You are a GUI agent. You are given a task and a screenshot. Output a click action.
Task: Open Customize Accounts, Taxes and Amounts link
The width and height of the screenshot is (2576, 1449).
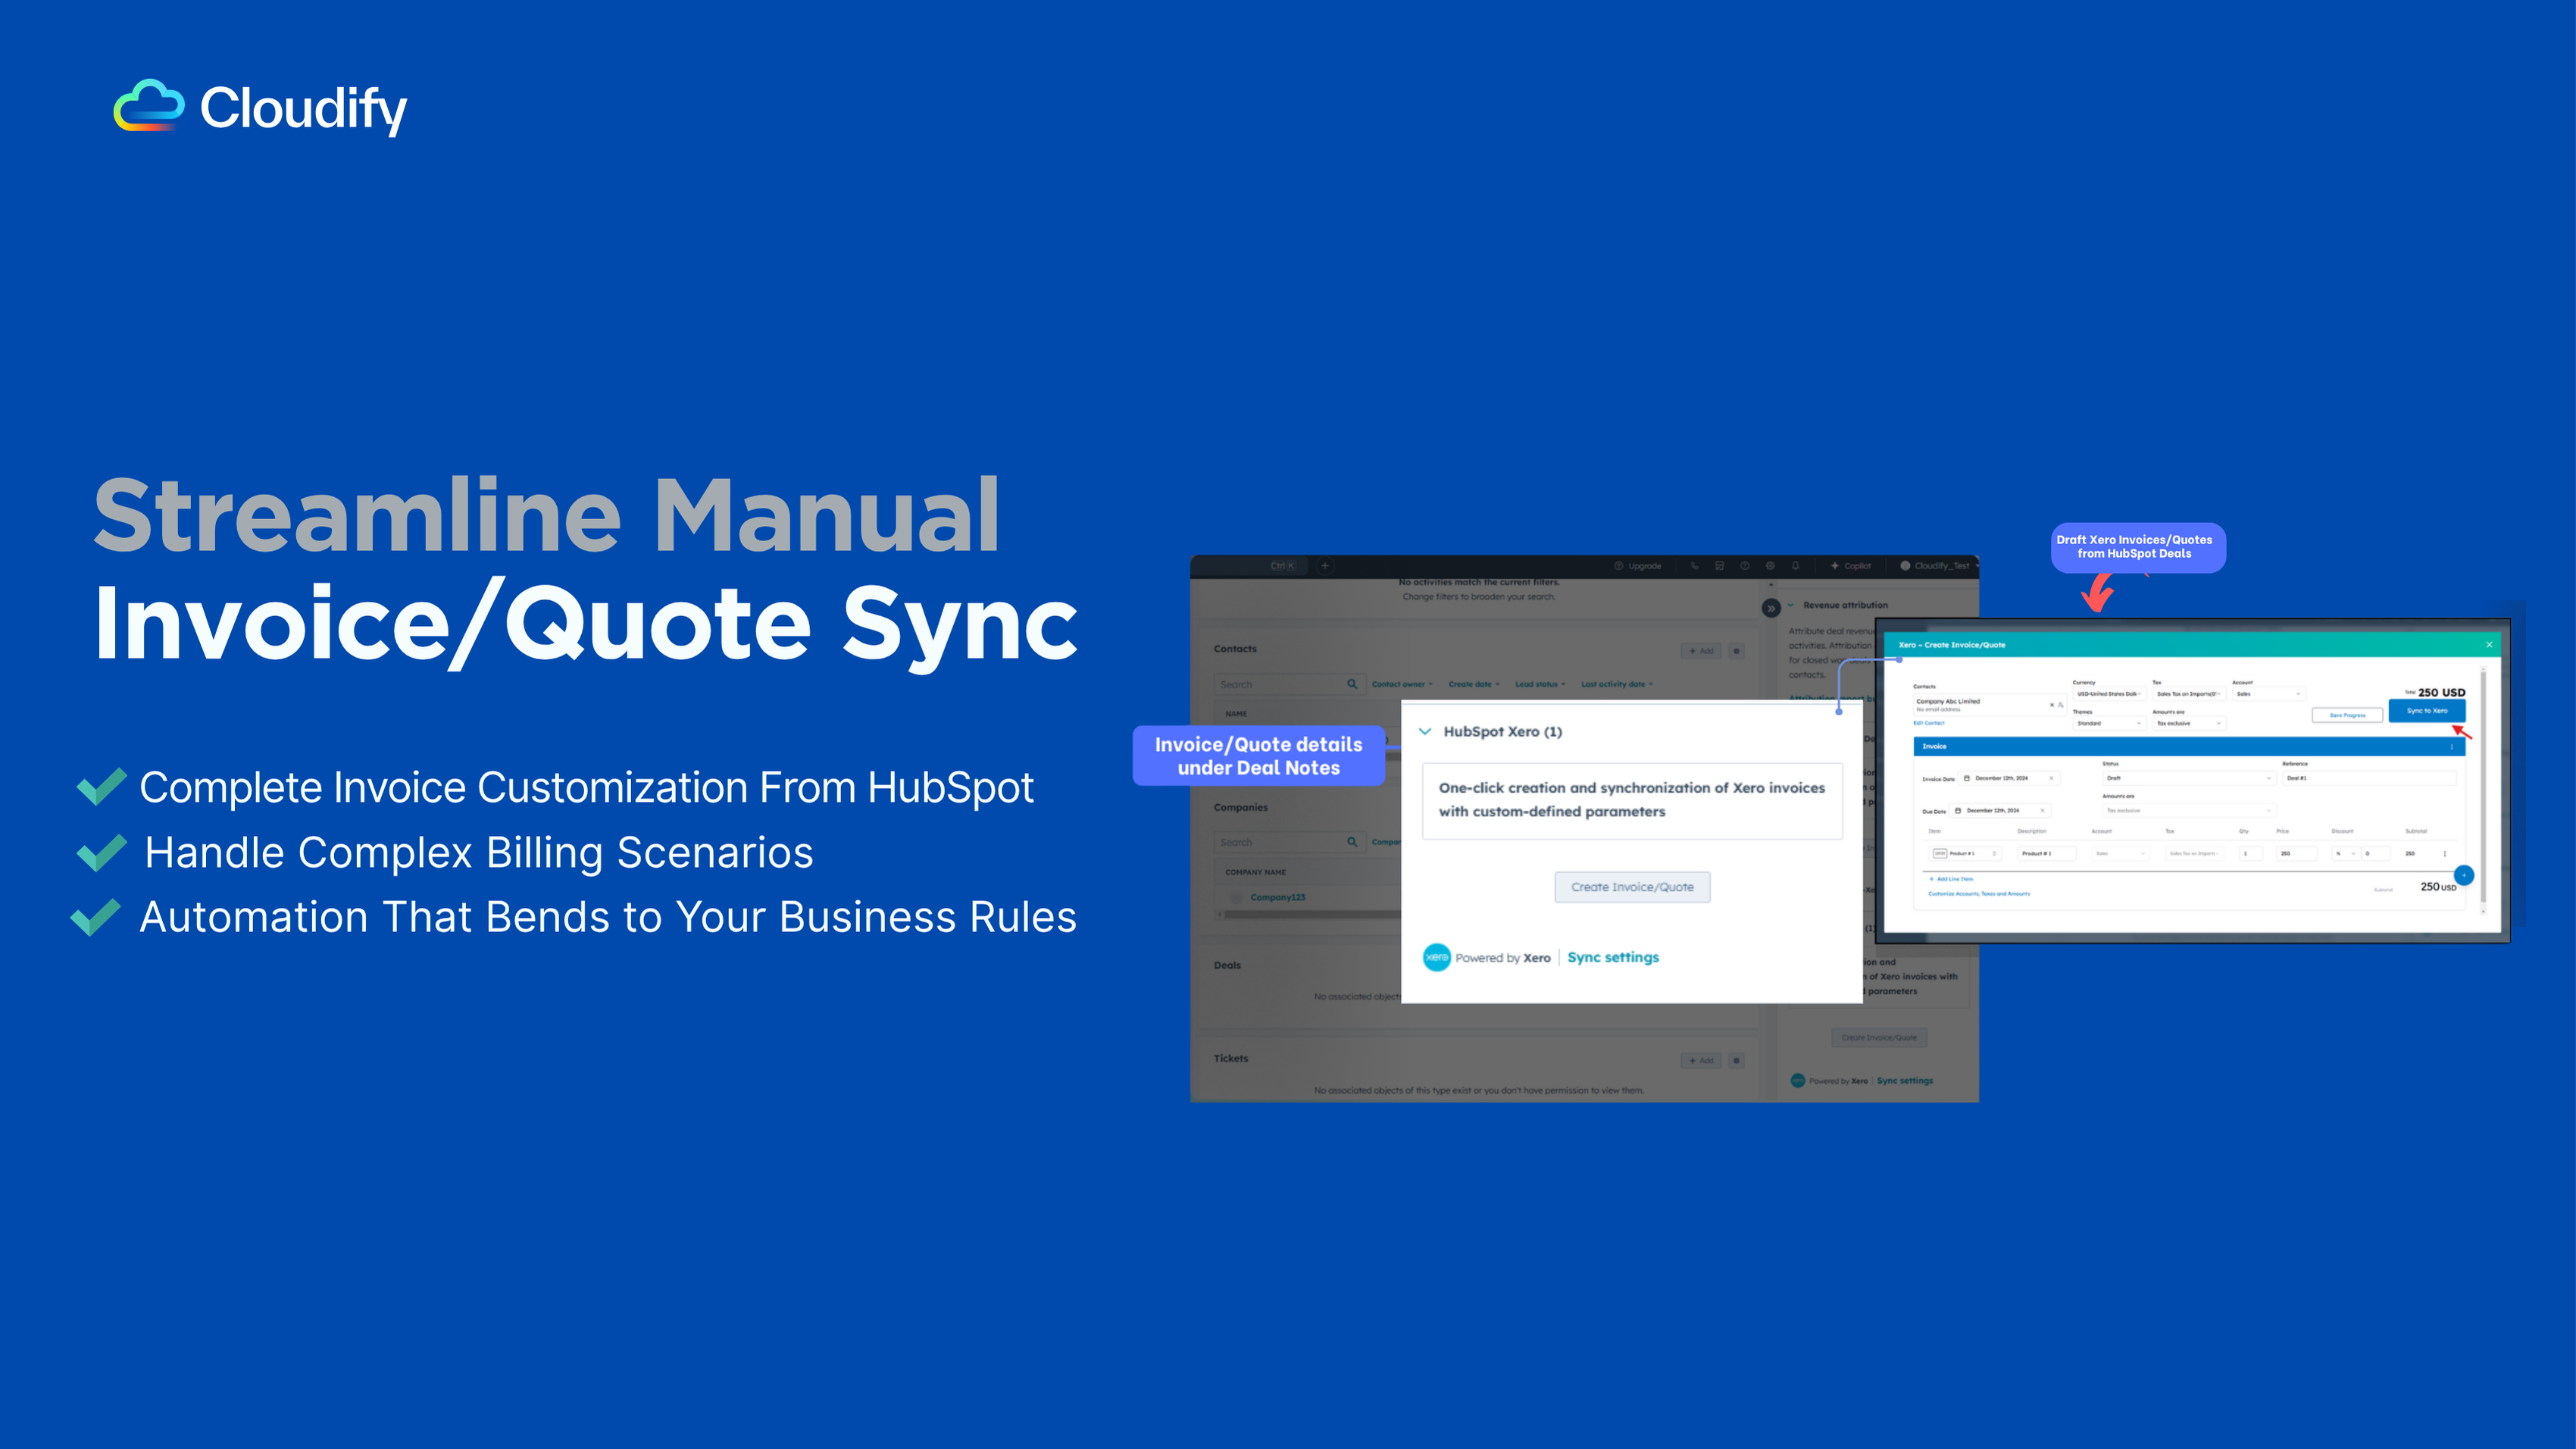tap(1980, 894)
